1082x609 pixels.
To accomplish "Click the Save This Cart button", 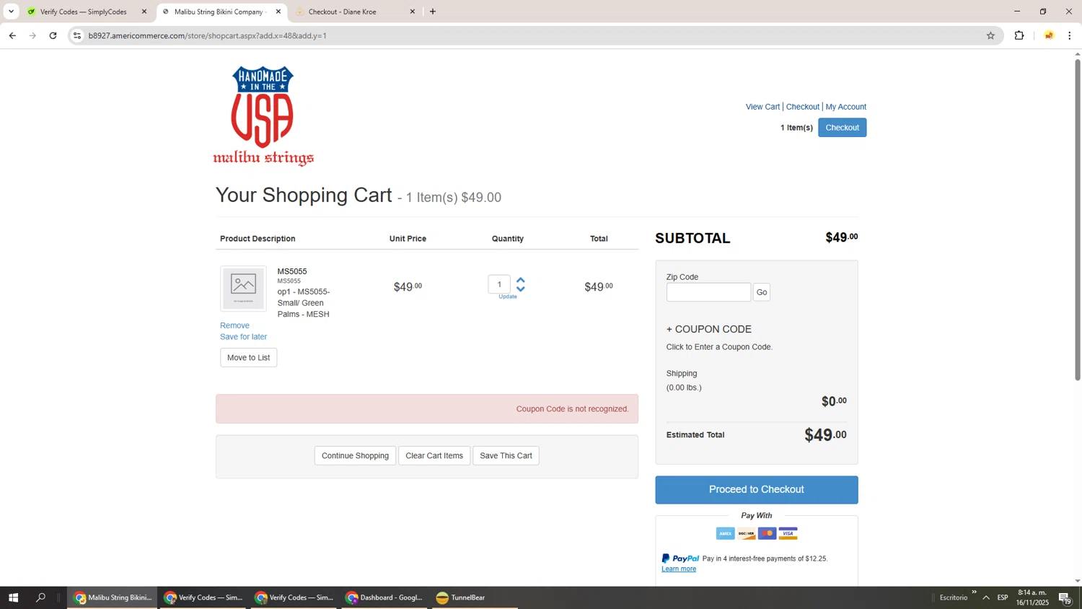I will [506, 456].
